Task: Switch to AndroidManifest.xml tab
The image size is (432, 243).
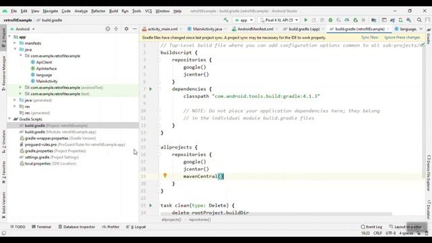Action: [x=255, y=29]
